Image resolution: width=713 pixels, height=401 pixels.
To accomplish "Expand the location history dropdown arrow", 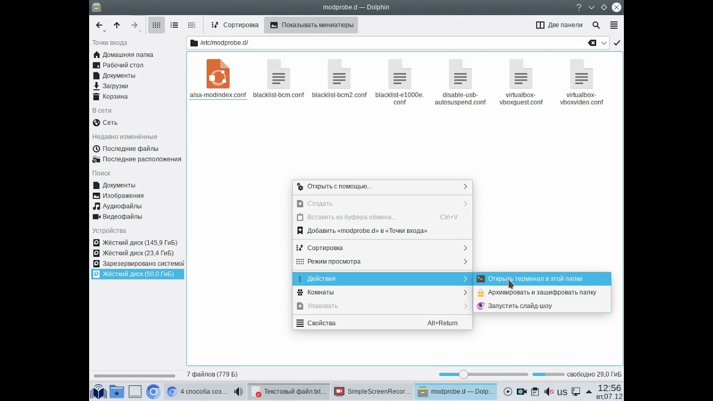I will point(604,43).
